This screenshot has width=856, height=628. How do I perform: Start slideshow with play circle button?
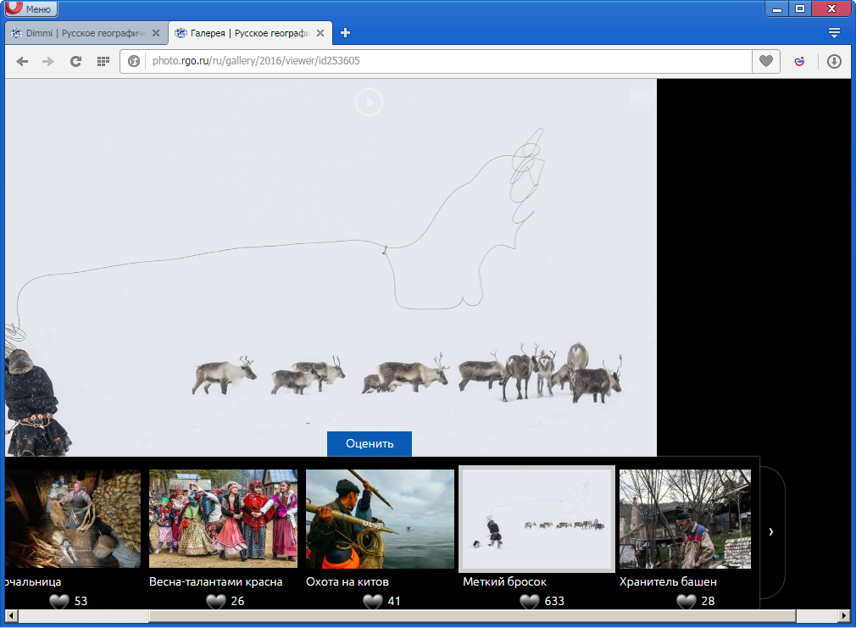[369, 103]
